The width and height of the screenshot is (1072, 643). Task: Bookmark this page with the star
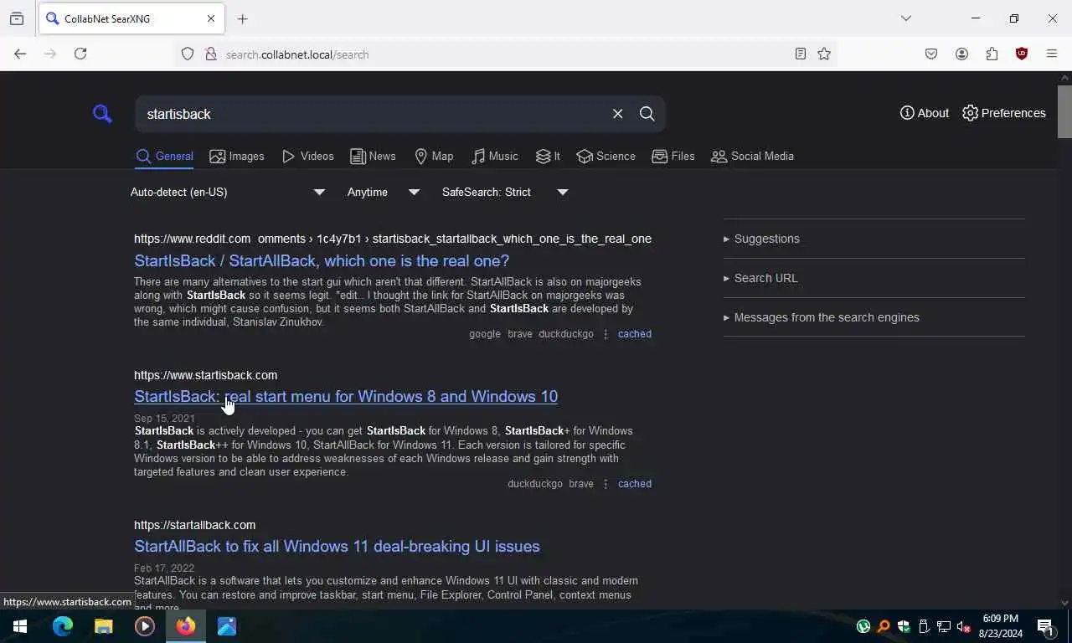pos(824,54)
